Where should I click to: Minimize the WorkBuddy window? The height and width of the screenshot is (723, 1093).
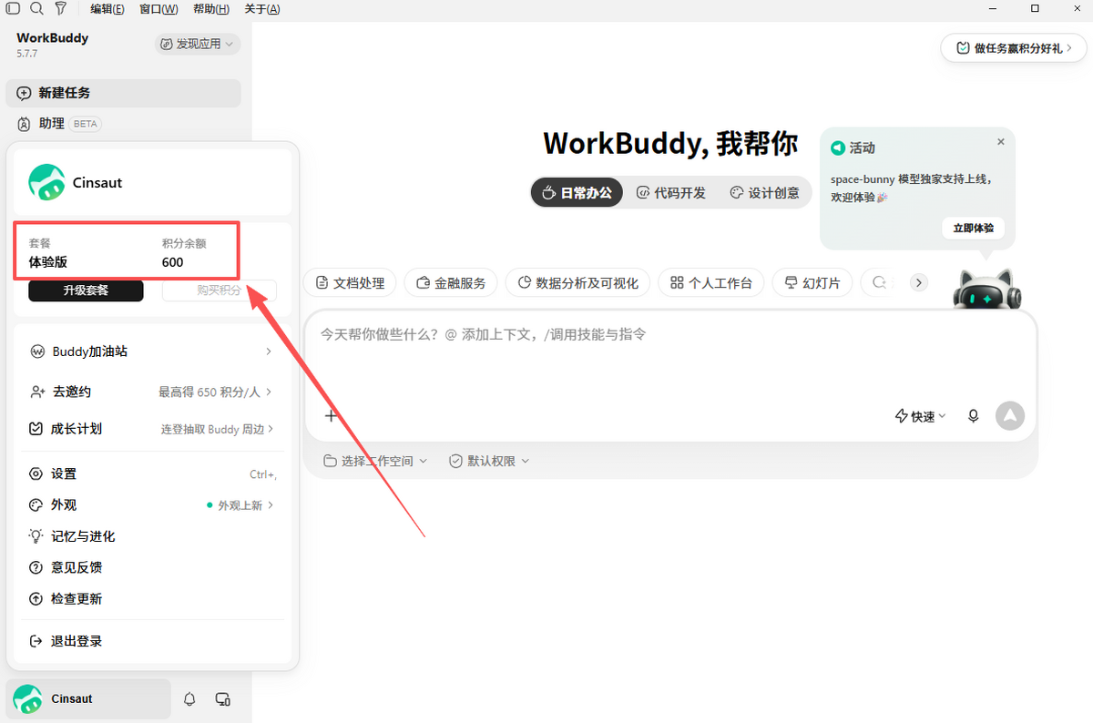coord(994,8)
